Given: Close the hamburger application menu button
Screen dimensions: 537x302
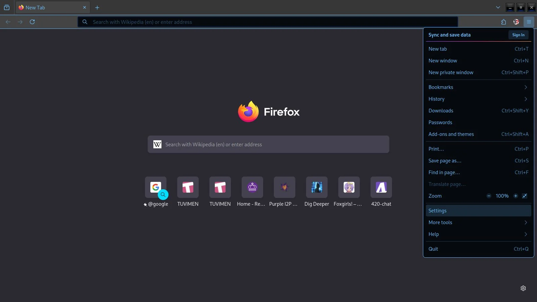Looking at the screenshot, I should 529,22.
